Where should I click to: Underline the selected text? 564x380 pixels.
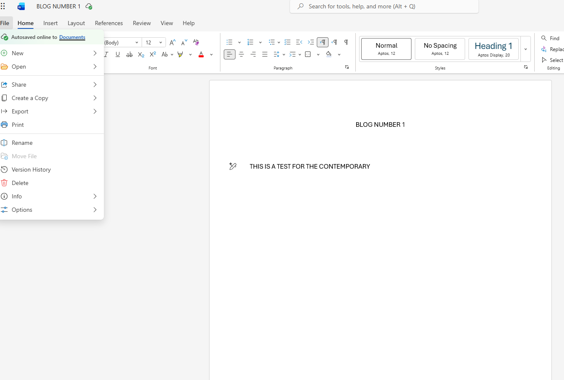[x=118, y=54]
